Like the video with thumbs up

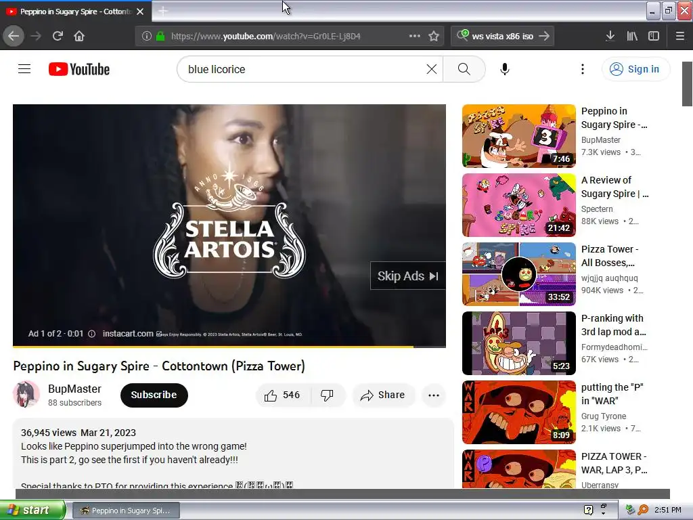[282, 395]
